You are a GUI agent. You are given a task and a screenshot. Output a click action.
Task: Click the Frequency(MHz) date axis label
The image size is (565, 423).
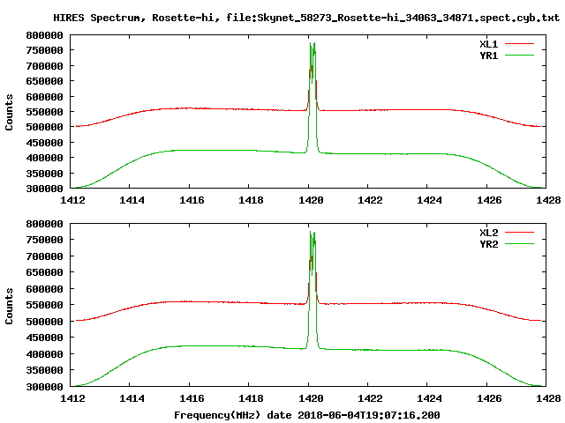tap(306, 415)
